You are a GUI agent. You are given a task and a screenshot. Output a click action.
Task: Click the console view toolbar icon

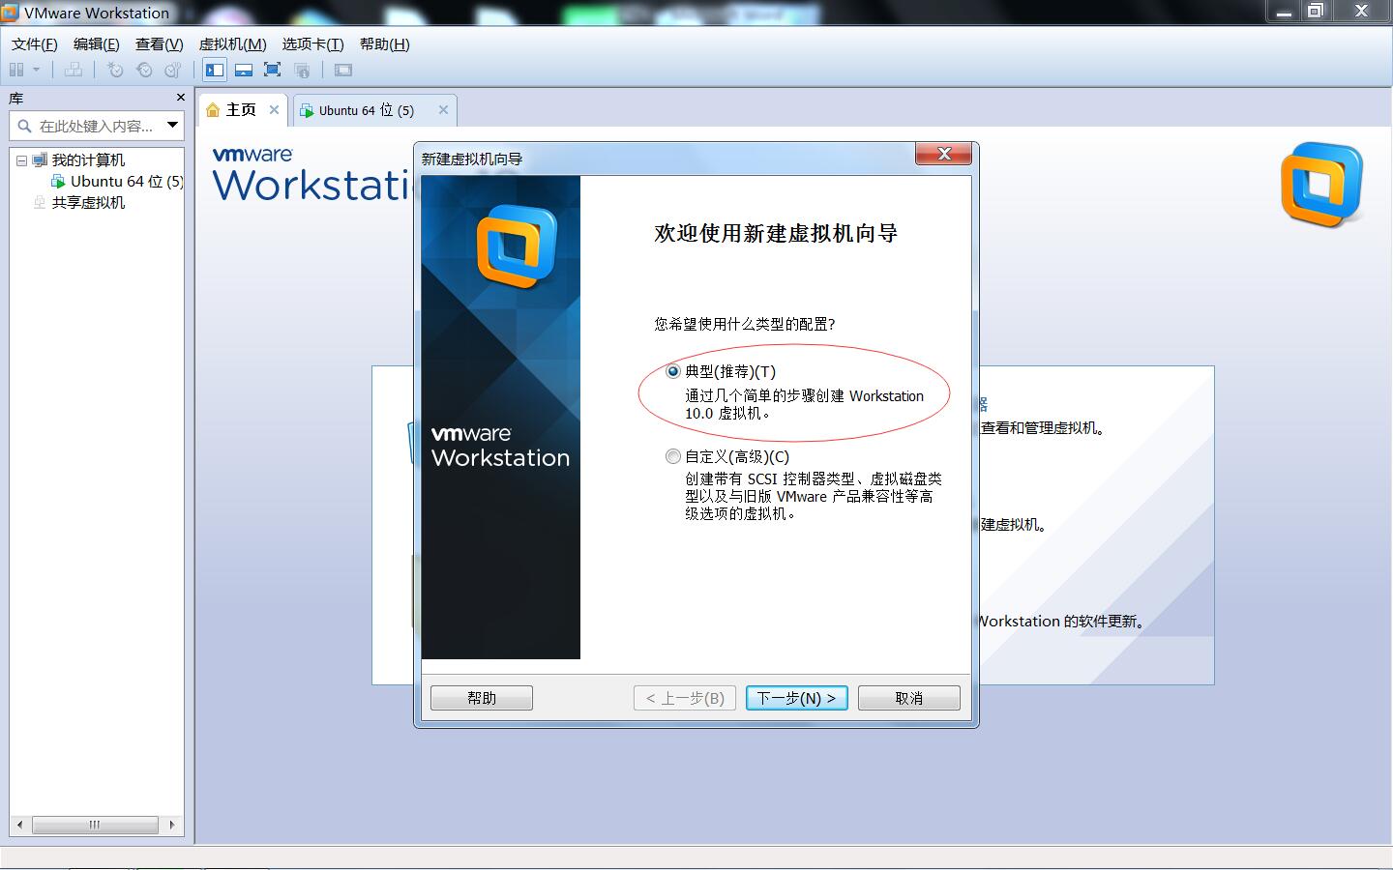click(341, 69)
